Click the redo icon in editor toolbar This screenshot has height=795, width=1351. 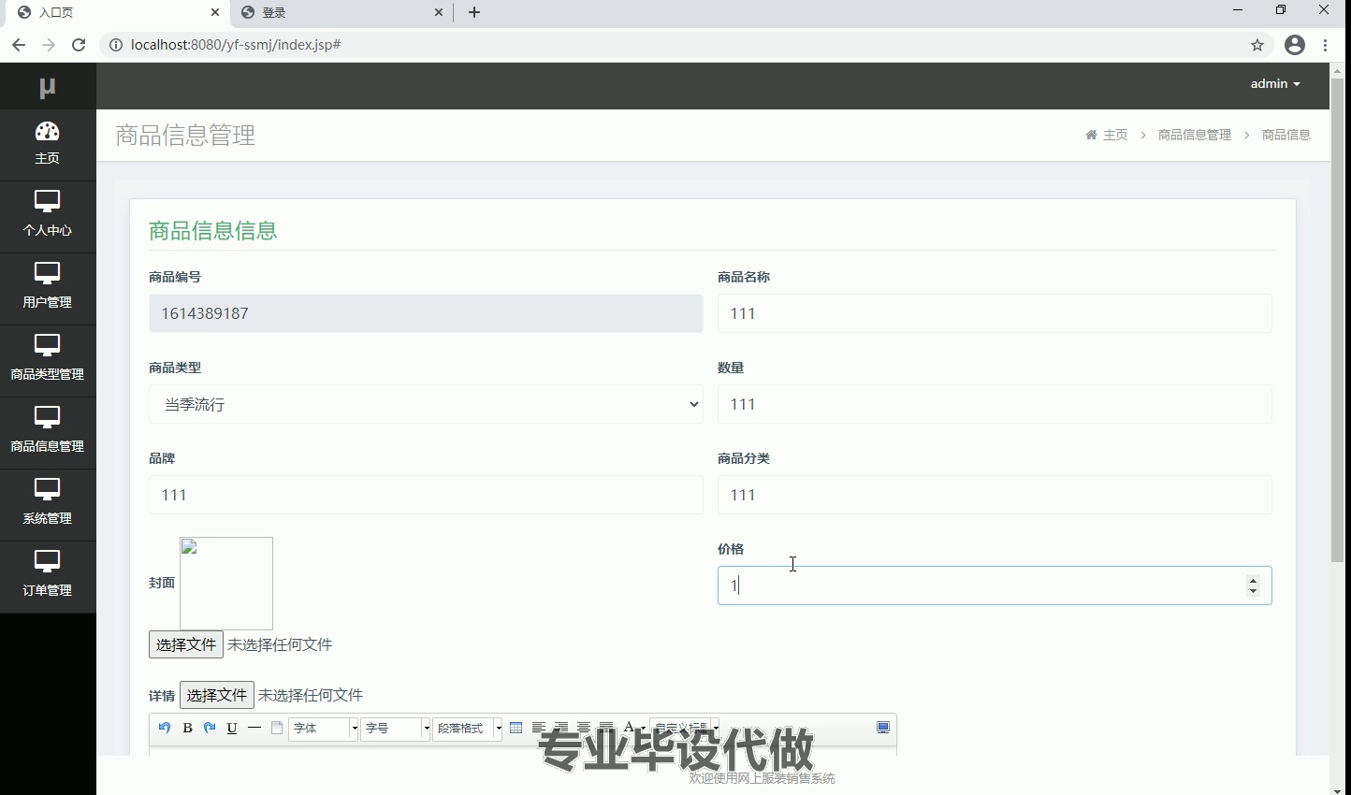(210, 728)
